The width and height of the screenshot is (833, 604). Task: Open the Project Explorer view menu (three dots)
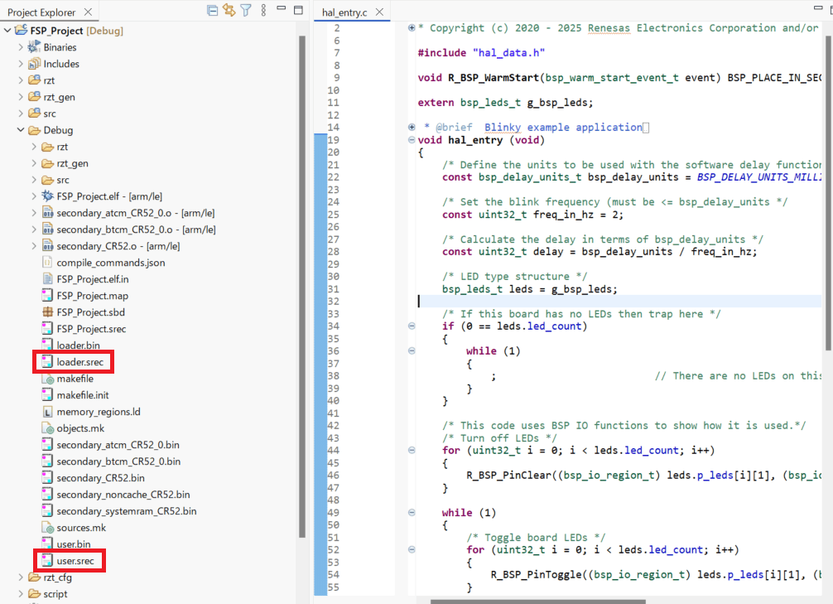[x=263, y=9]
